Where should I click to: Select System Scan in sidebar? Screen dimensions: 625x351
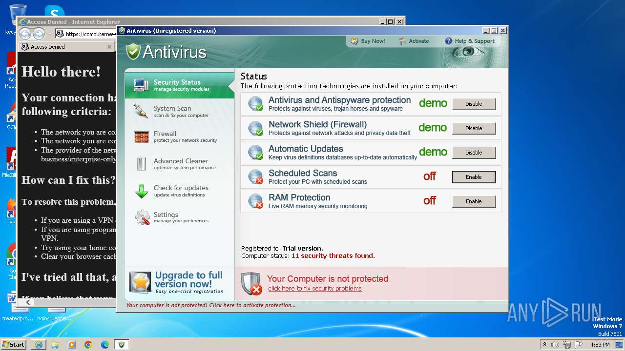[x=179, y=112]
